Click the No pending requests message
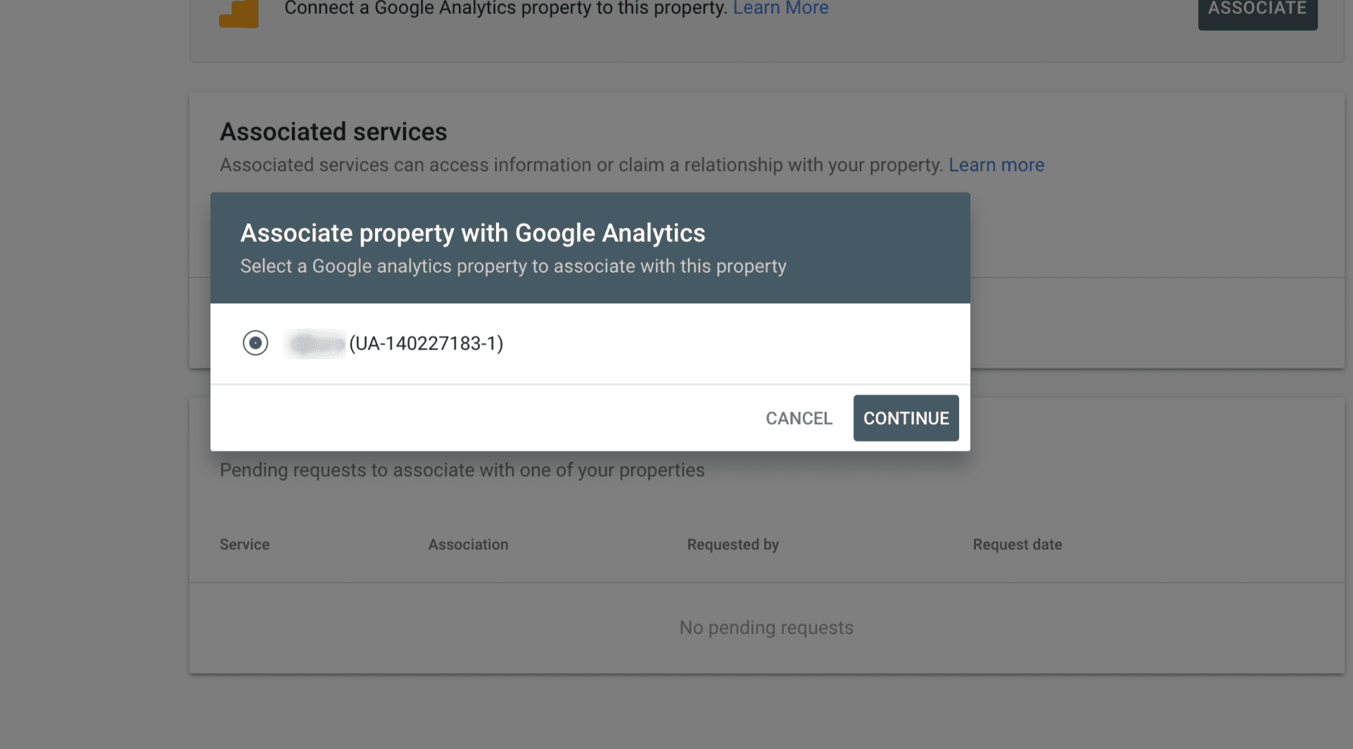This screenshot has height=749, width=1353. pos(766,627)
